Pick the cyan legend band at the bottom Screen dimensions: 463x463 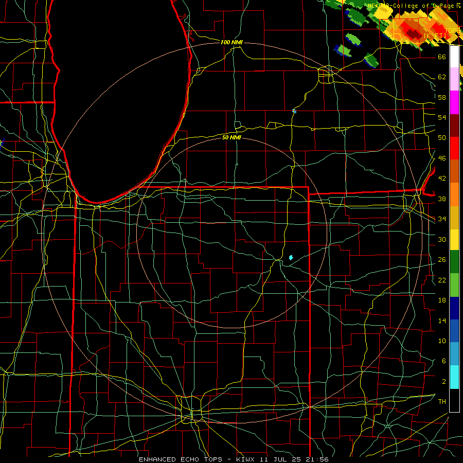click(454, 377)
